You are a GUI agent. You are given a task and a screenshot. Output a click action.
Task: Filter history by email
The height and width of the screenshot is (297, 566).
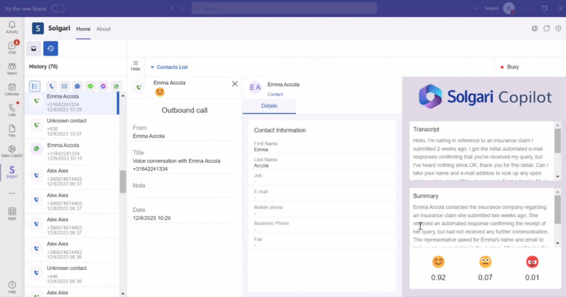64,86
